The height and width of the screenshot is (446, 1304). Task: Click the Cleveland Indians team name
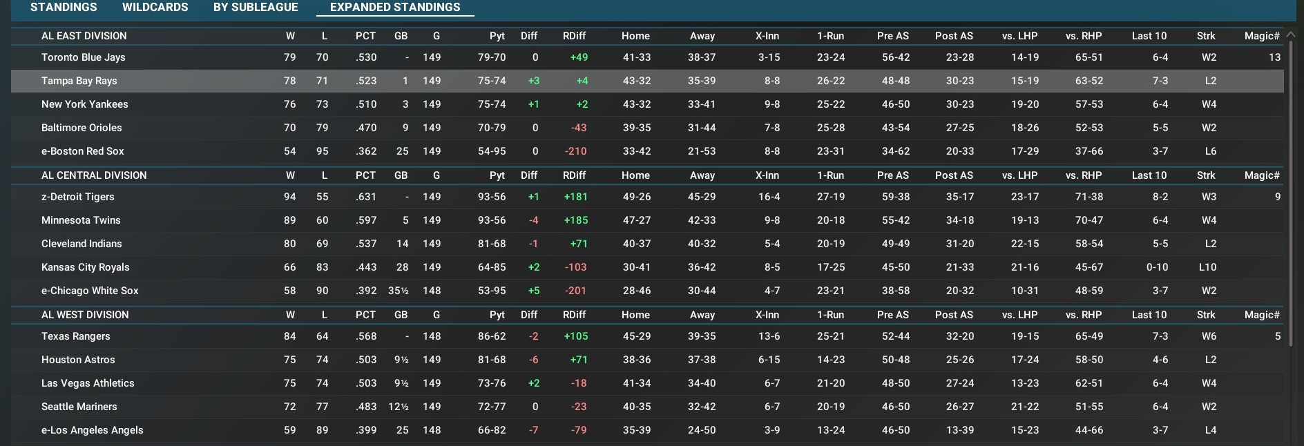click(x=81, y=244)
